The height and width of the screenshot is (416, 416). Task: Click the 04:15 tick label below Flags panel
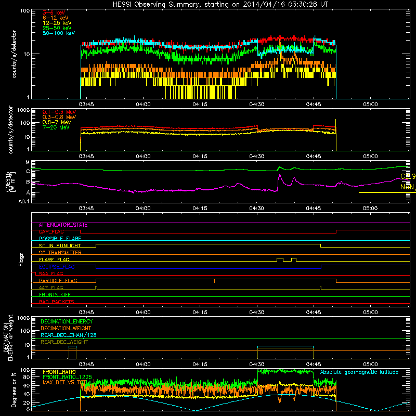(x=200, y=313)
